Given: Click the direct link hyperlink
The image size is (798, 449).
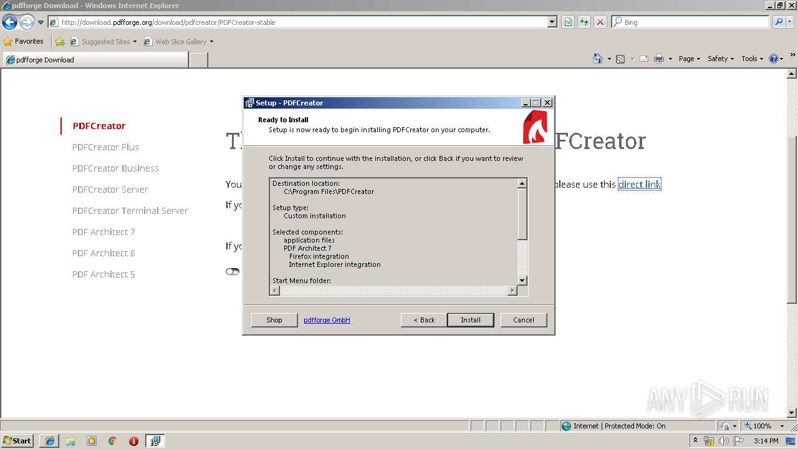Looking at the screenshot, I should [x=639, y=184].
